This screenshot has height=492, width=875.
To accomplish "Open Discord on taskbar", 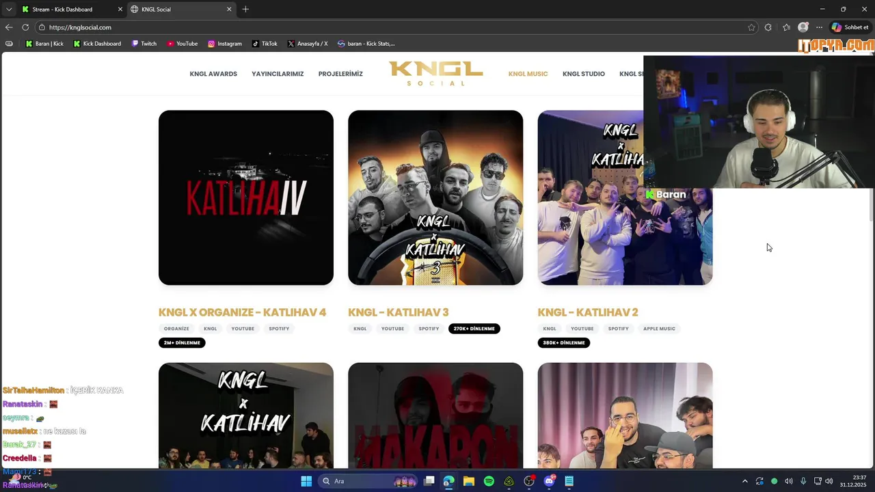I will point(549,481).
